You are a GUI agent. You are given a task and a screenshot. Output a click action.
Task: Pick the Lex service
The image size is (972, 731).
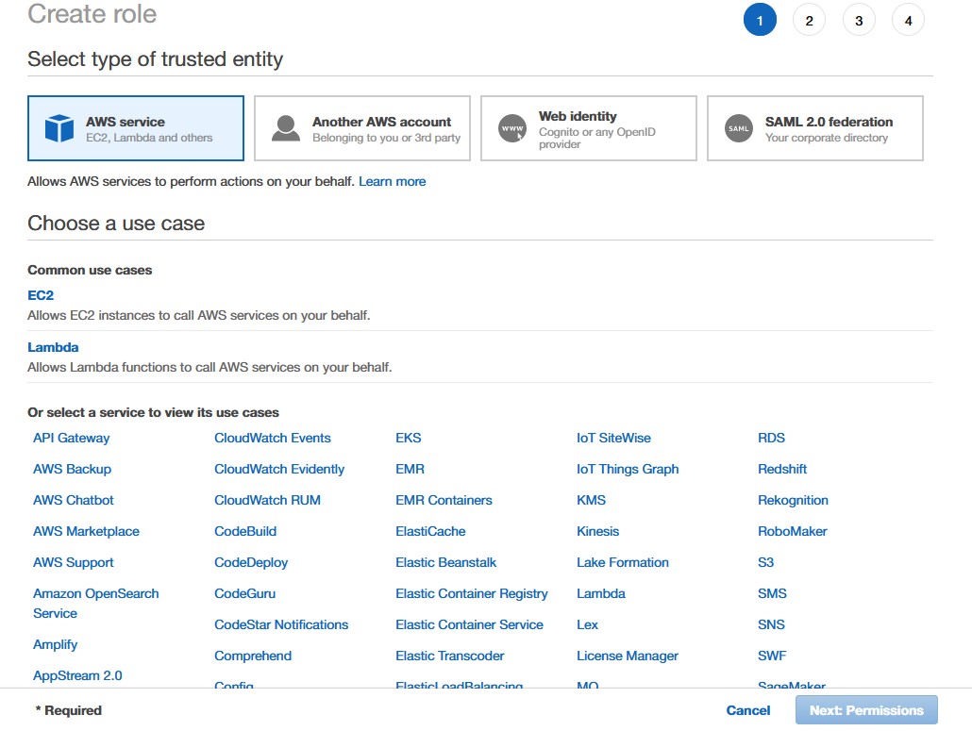(588, 624)
